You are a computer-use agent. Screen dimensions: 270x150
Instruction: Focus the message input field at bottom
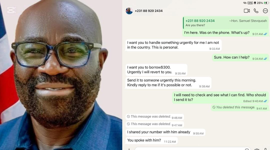[x=192, y=149]
